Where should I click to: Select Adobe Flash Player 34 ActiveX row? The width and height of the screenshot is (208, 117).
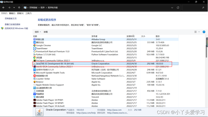106,106
